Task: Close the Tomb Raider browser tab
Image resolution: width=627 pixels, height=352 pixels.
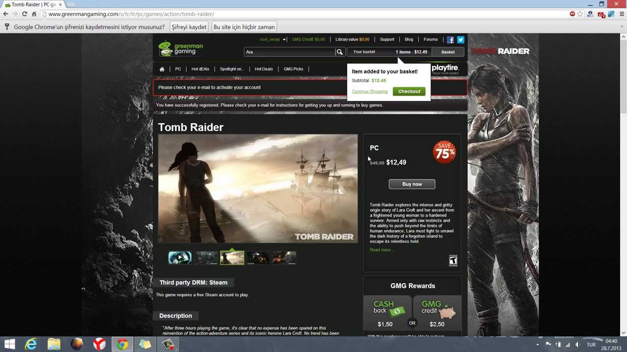Action: [60, 4]
